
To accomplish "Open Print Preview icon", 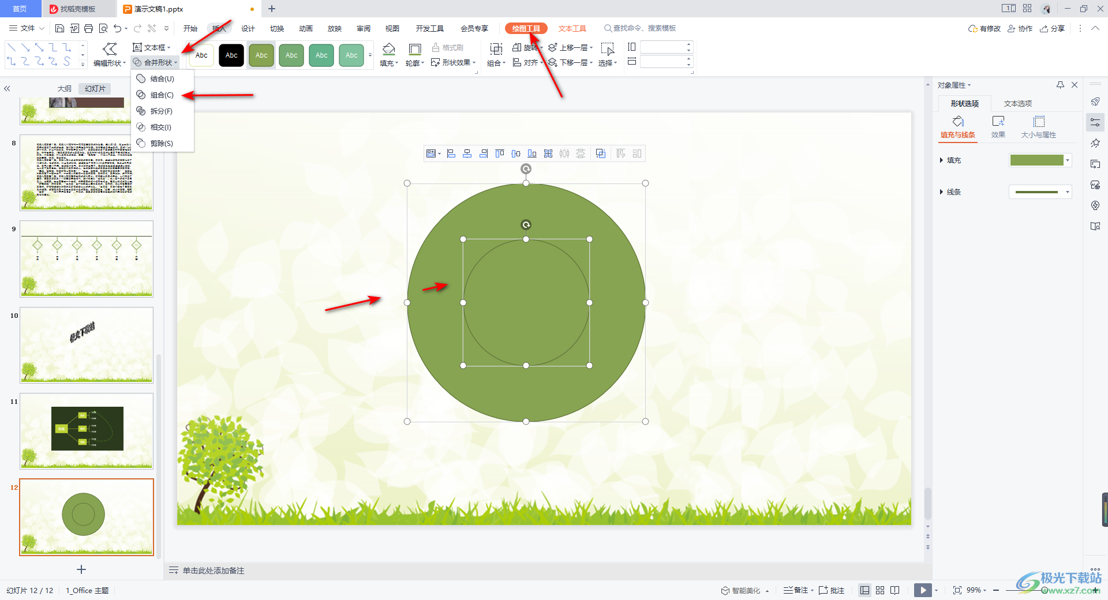I will pos(103,28).
